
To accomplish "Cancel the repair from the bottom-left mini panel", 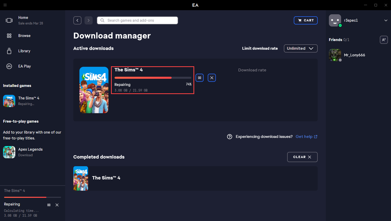I will tap(57, 205).
